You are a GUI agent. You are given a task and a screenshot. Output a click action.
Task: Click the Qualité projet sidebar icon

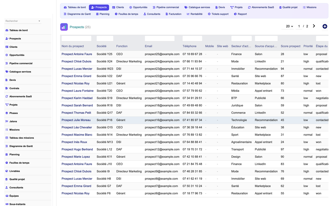[x=7, y=179]
